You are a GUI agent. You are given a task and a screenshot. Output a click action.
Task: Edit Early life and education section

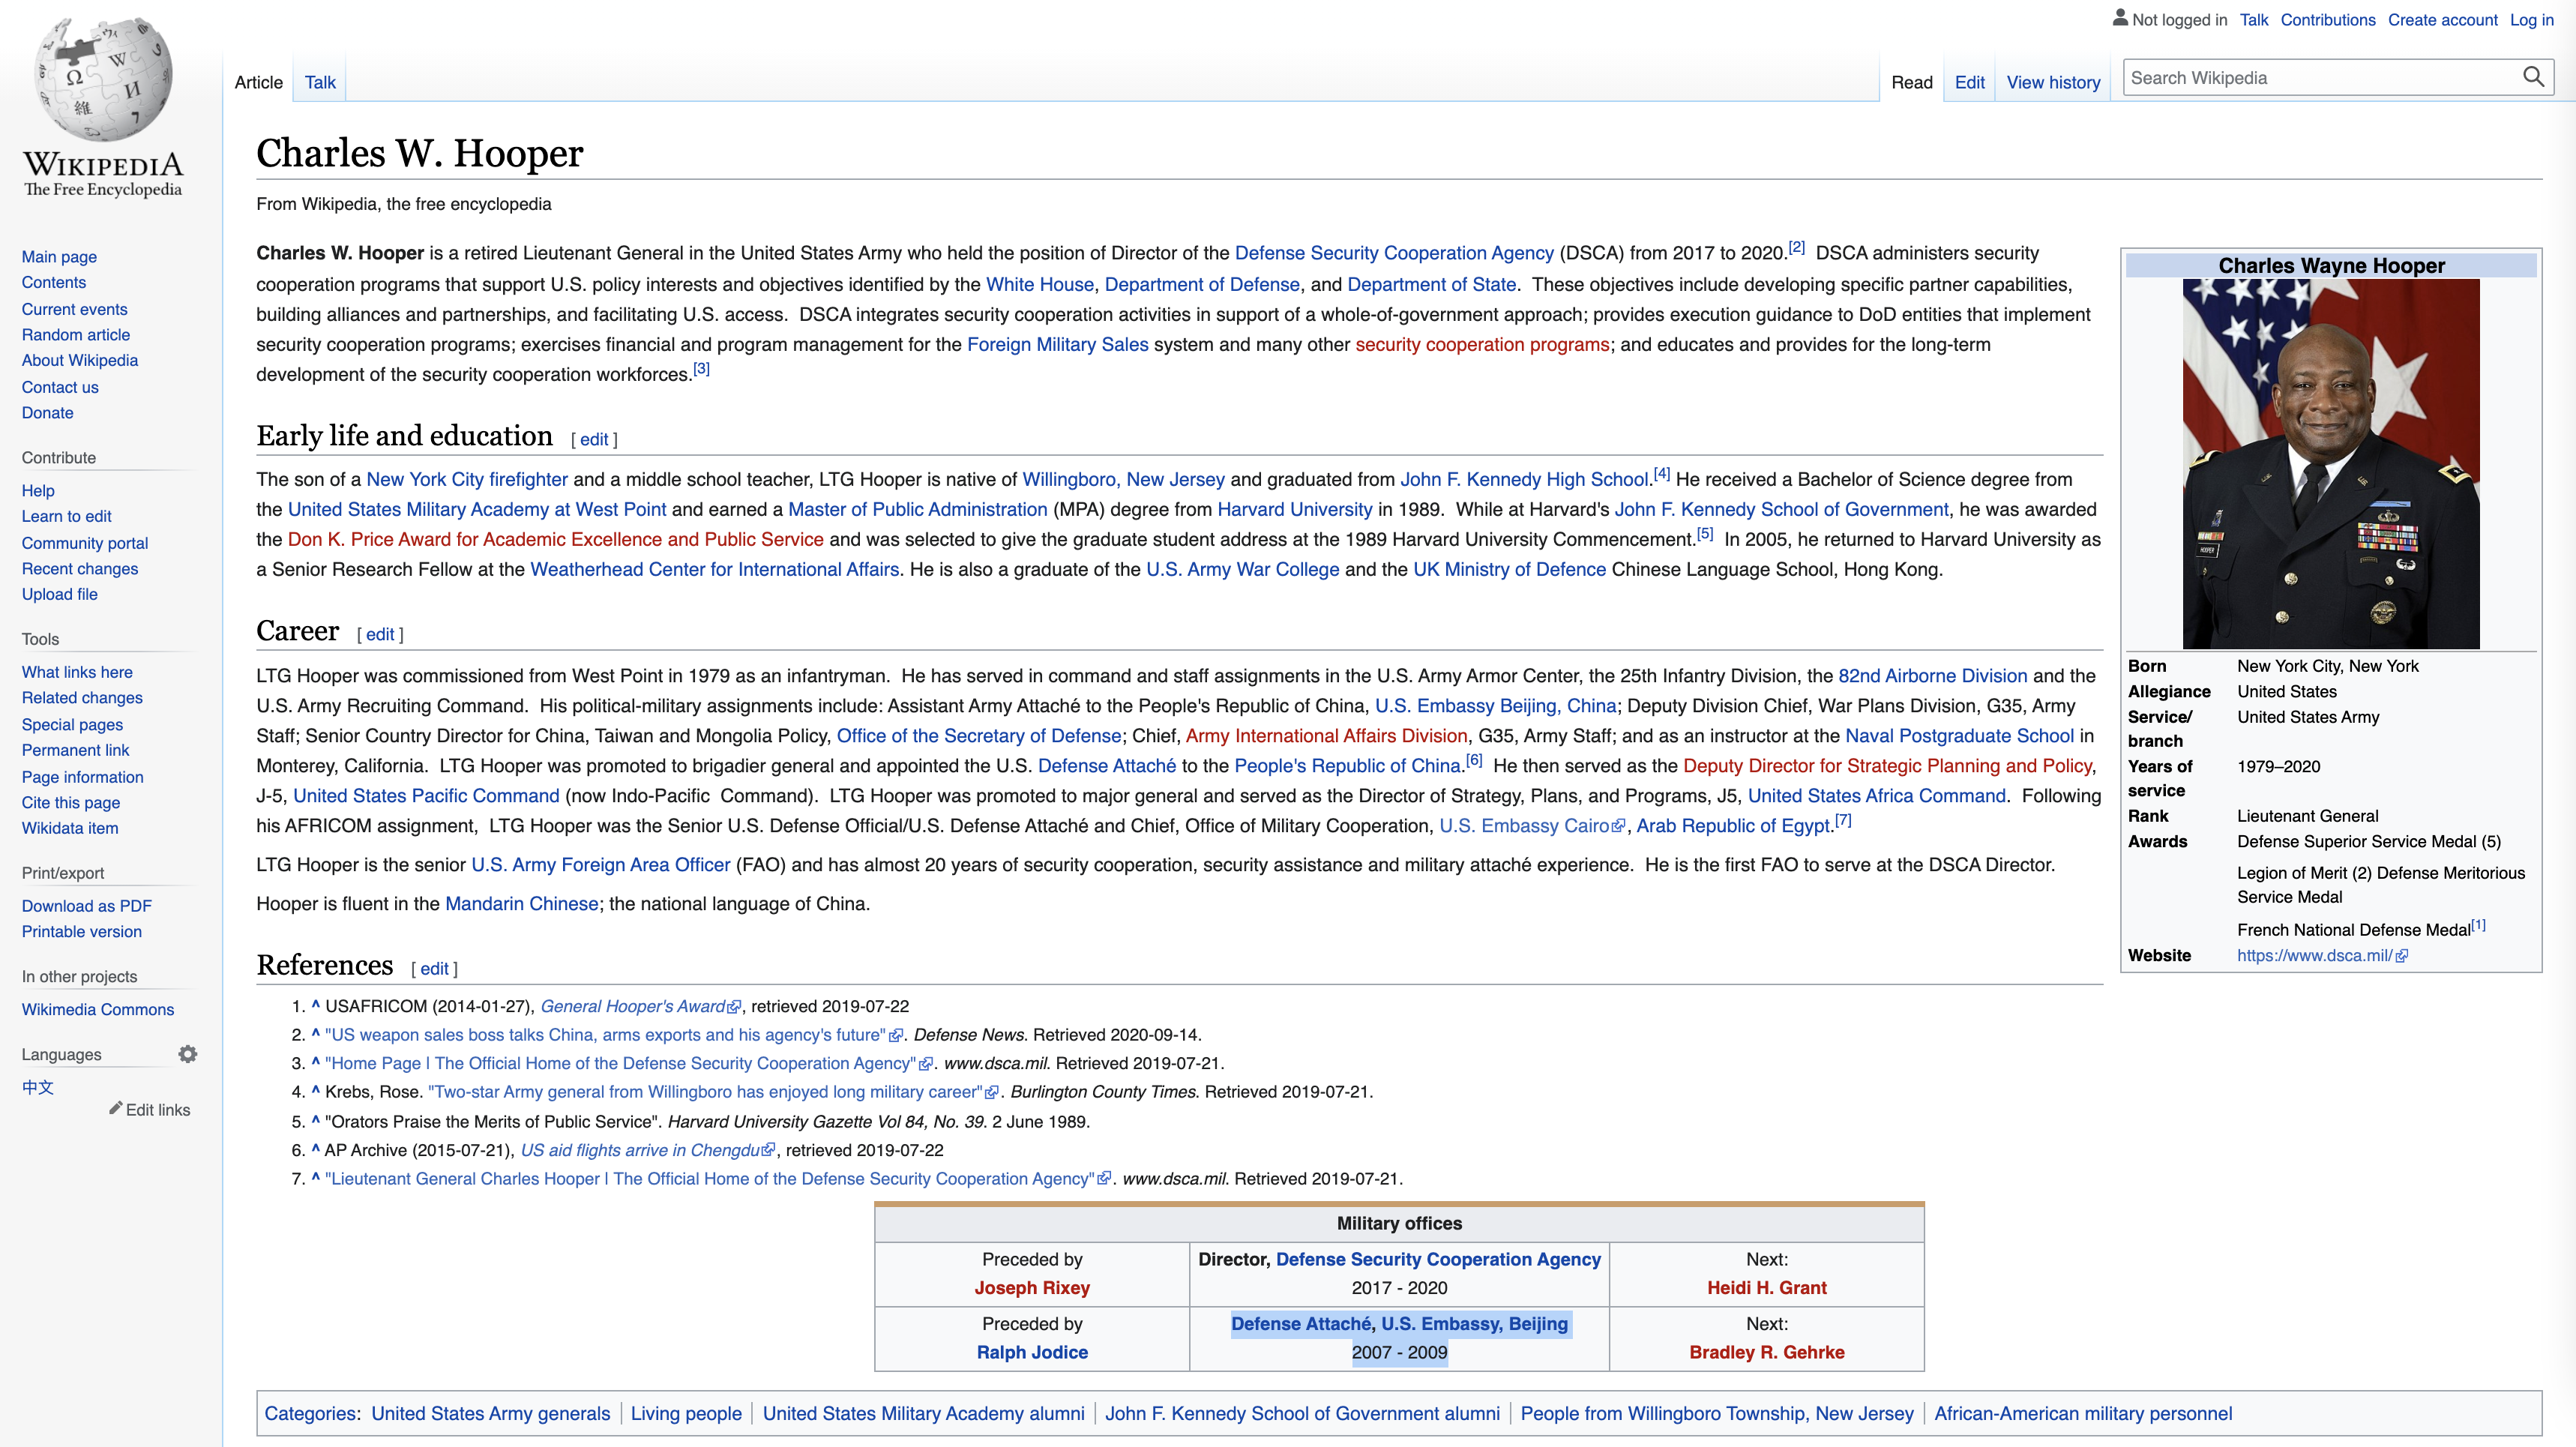(x=594, y=439)
